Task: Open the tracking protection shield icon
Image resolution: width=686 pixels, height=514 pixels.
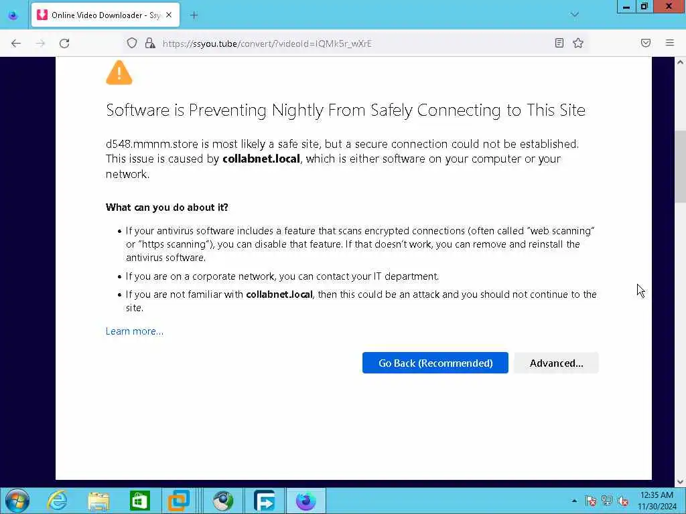Action: [x=132, y=43]
